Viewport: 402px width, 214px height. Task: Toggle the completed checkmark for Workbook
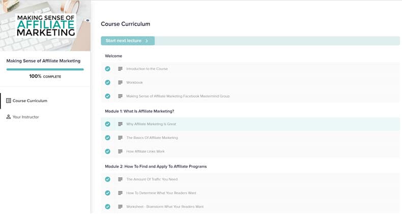pos(108,82)
